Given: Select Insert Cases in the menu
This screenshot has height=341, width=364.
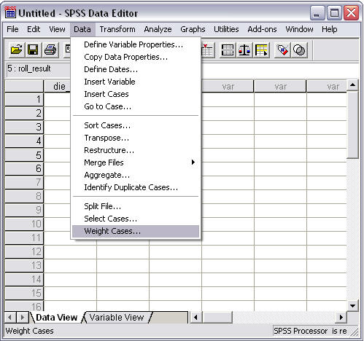Looking at the screenshot, I should tap(136, 94).
